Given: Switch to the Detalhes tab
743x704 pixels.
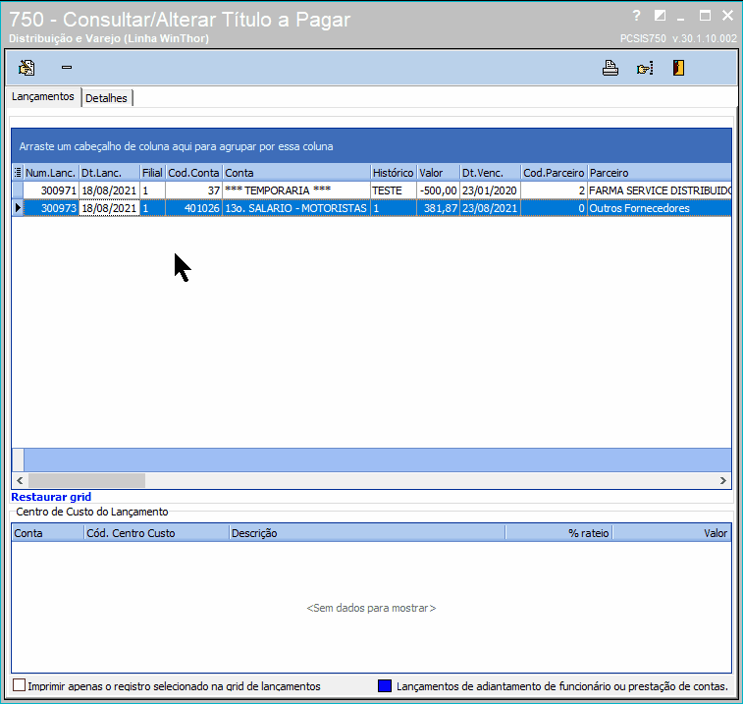Looking at the screenshot, I should (107, 98).
